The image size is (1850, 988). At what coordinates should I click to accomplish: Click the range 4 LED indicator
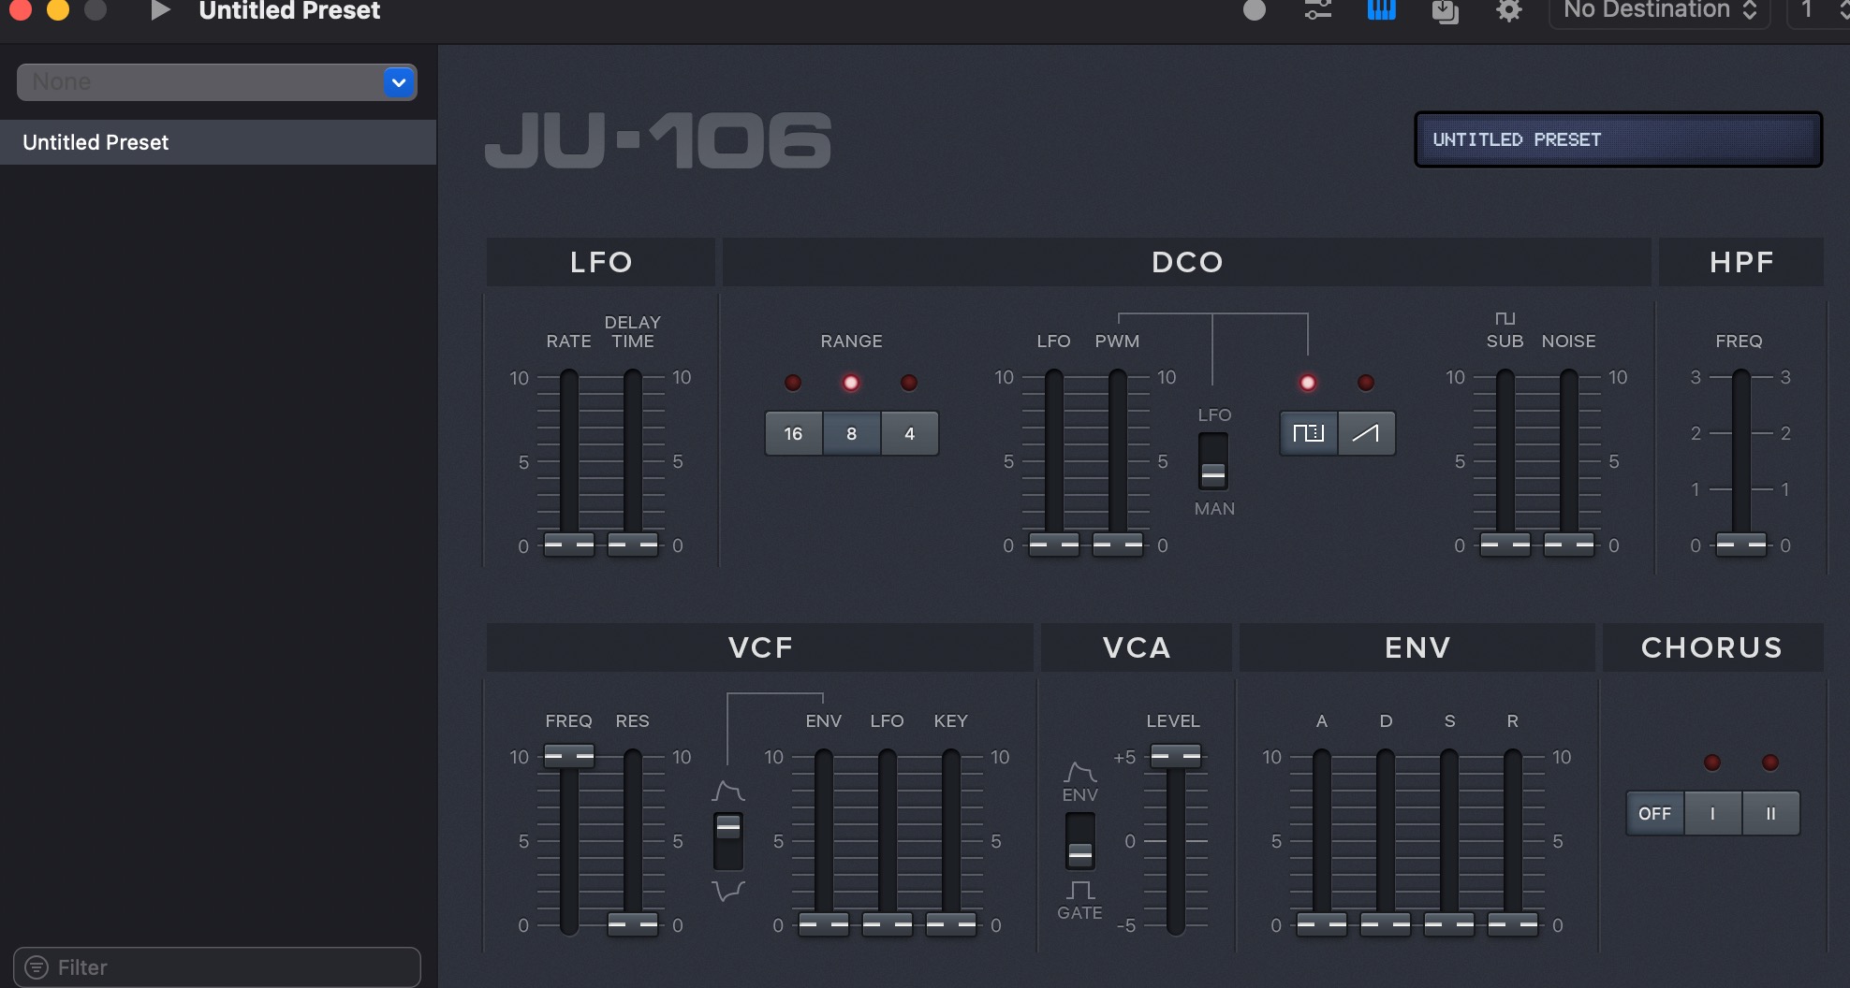[909, 383]
